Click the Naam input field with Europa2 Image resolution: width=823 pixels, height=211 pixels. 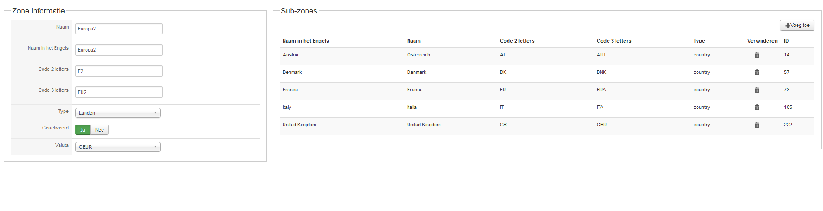pyautogui.click(x=119, y=29)
